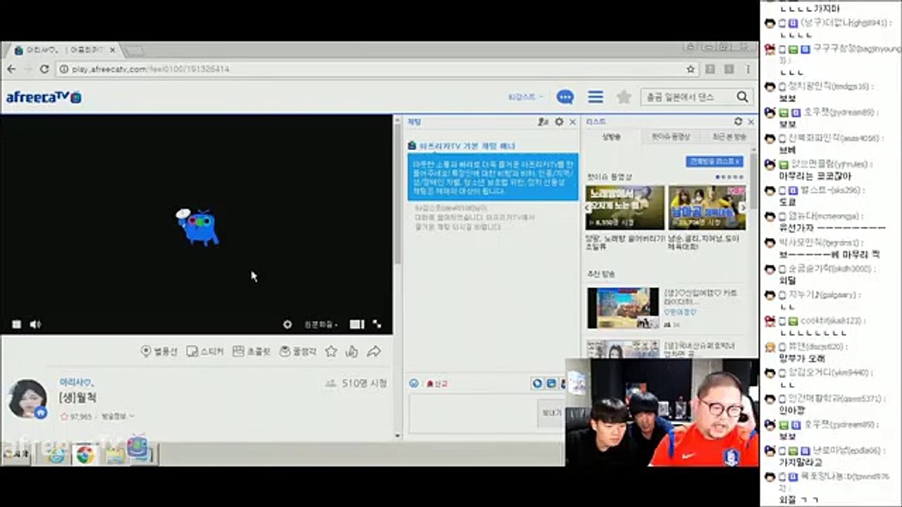Screen dimensions: 902x507
Task: Select the recently watched tab
Action: [x=728, y=137]
